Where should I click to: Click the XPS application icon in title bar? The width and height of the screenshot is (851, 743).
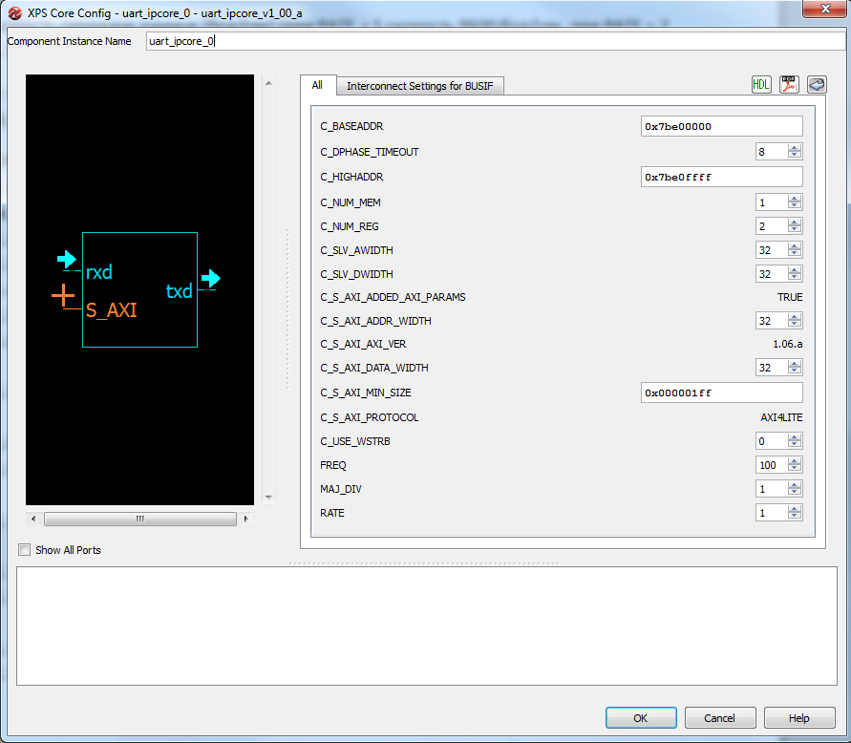(14, 13)
